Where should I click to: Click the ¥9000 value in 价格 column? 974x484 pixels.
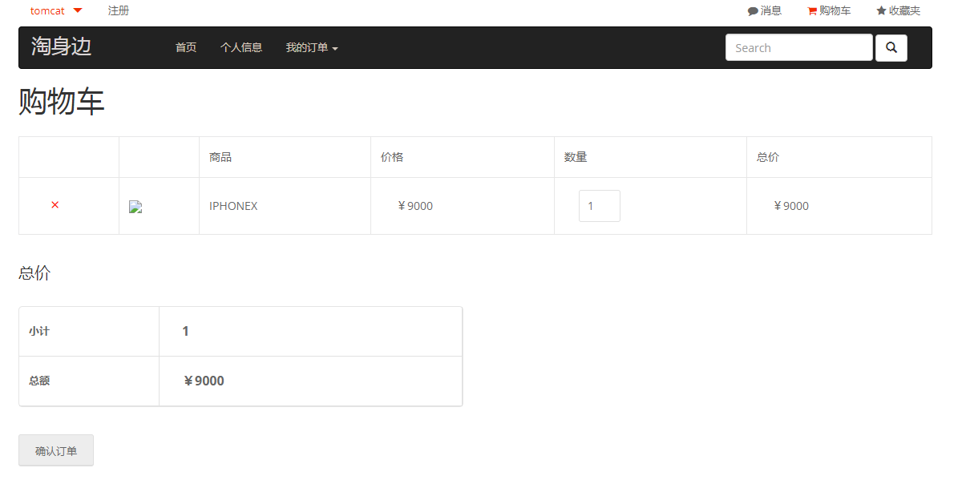(414, 206)
